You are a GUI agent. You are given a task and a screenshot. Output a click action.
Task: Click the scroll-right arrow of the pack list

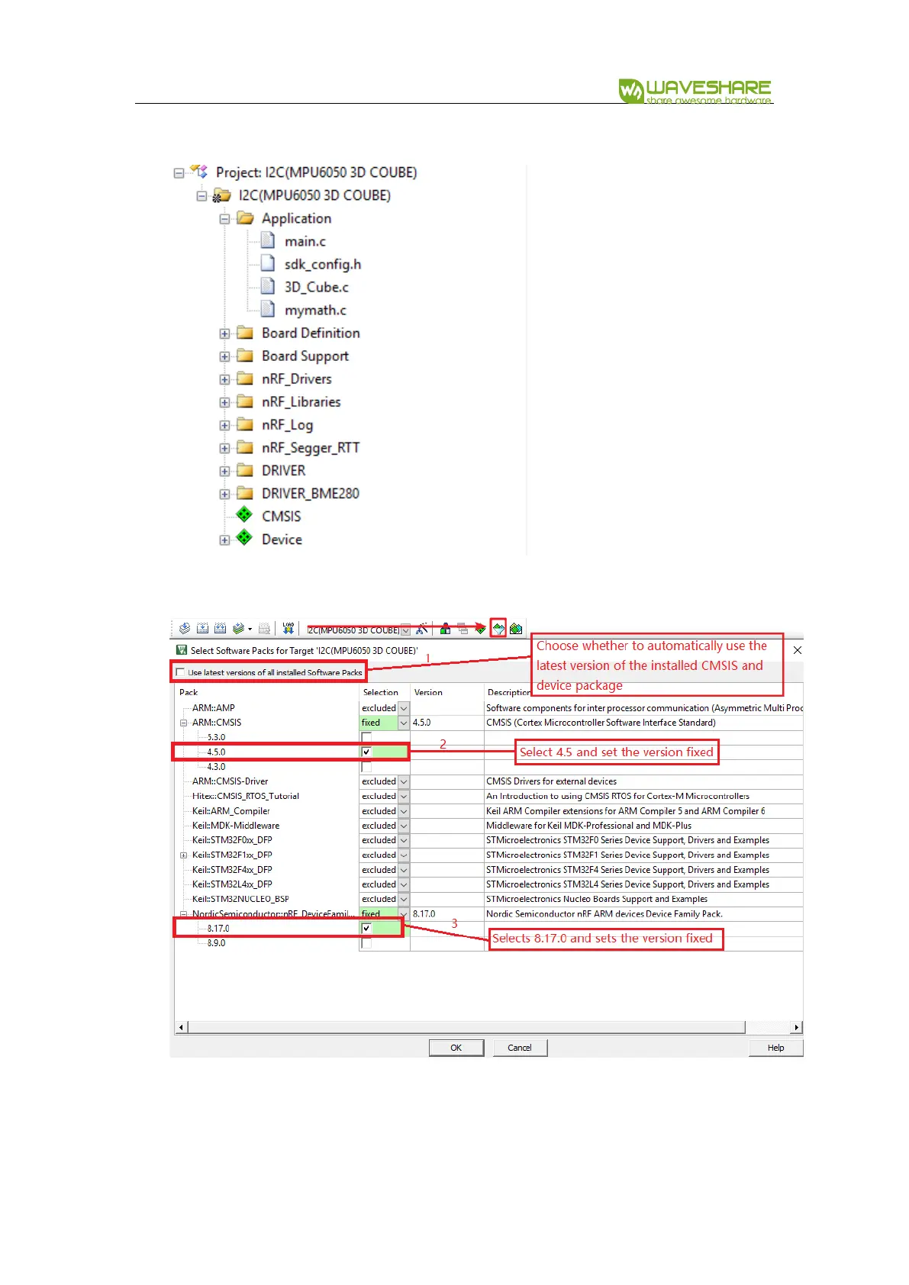pyautogui.click(x=797, y=1027)
